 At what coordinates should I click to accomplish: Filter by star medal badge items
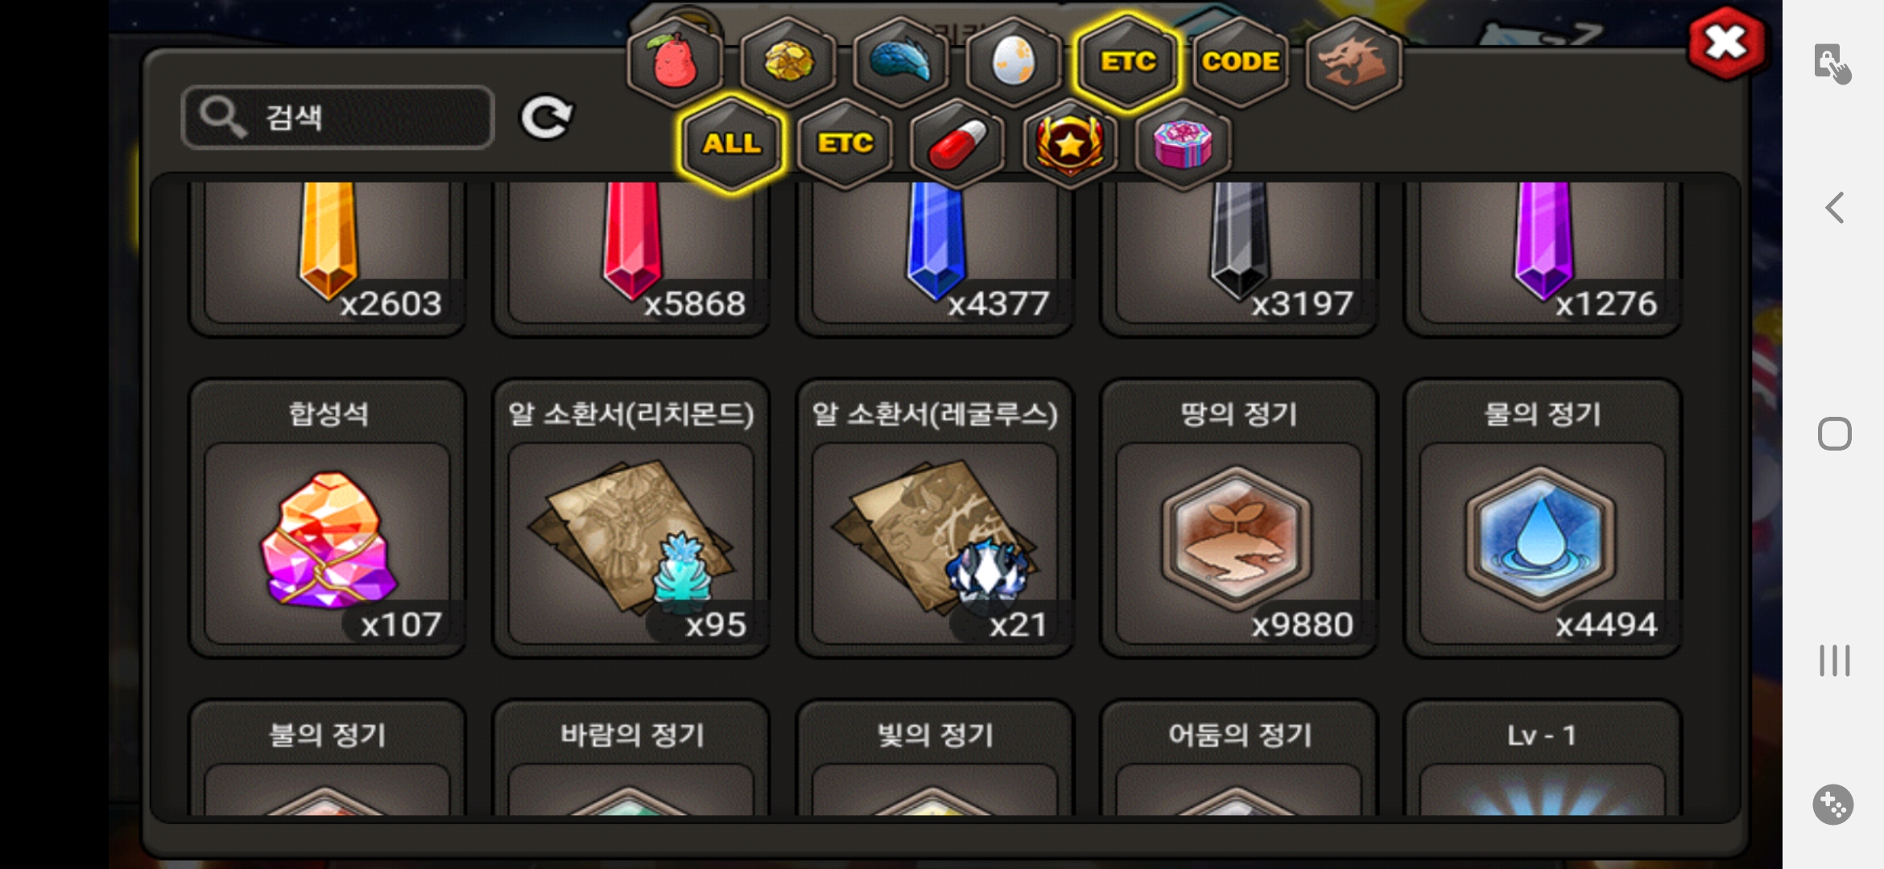tap(1070, 144)
